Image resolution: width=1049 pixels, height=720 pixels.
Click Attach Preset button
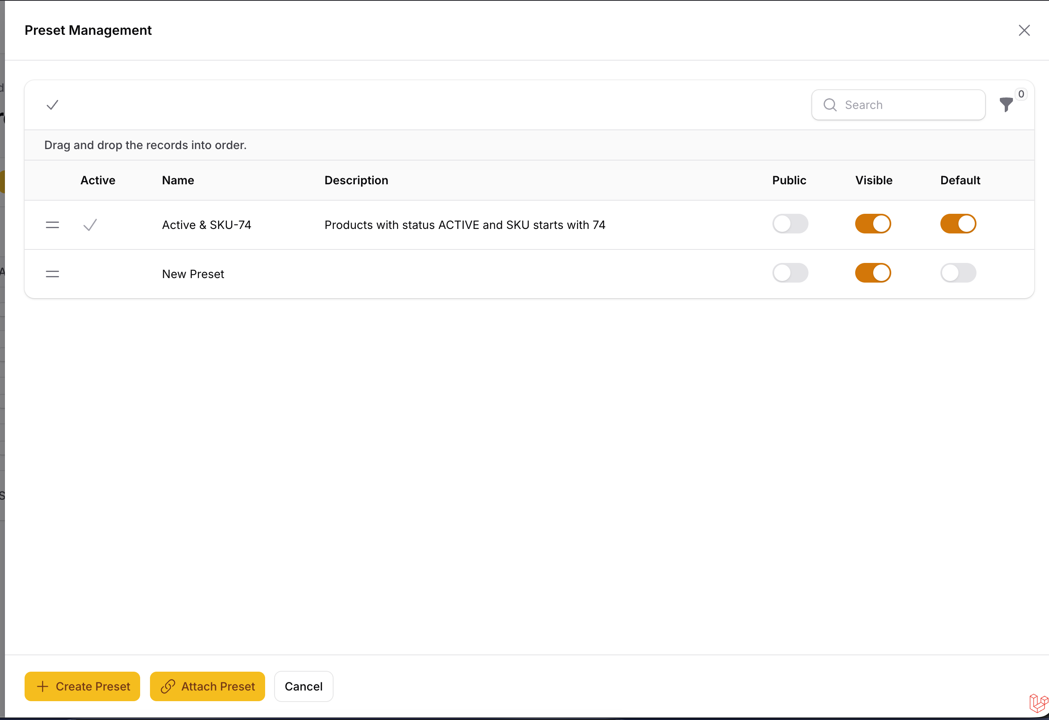click(x=207, y=686)
